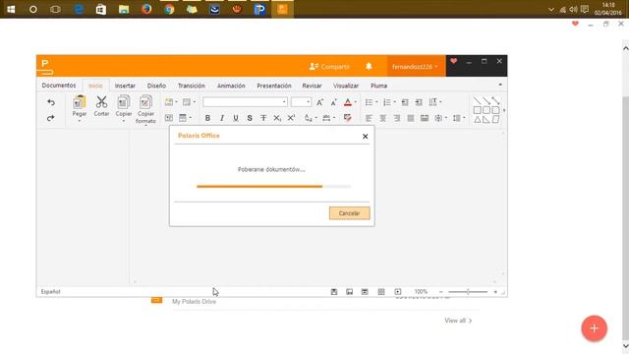Click the Compartir share button

tap(329, 66)
